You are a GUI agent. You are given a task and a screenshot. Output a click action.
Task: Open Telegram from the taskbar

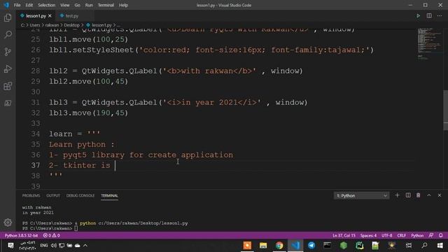[x=311, y=246]
